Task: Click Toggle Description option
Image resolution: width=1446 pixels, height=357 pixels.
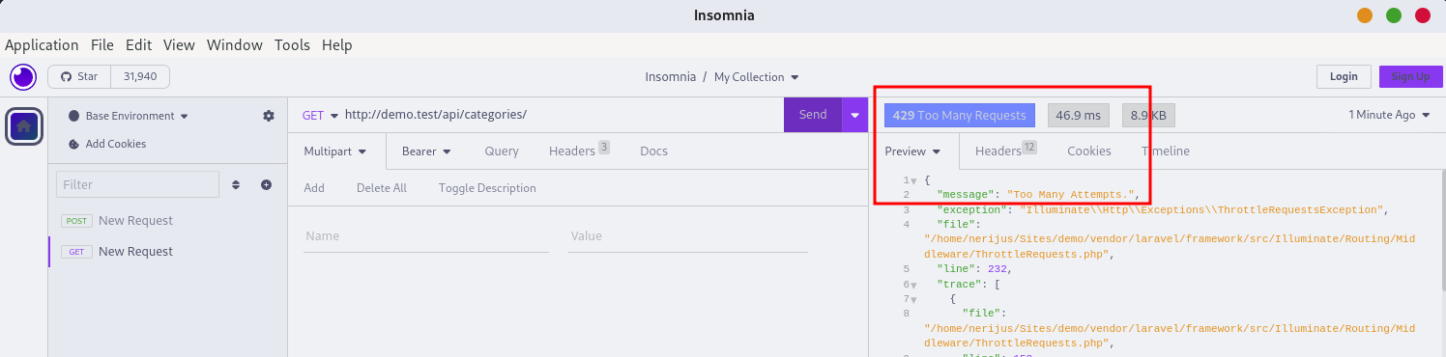Action: click(487, 188)
